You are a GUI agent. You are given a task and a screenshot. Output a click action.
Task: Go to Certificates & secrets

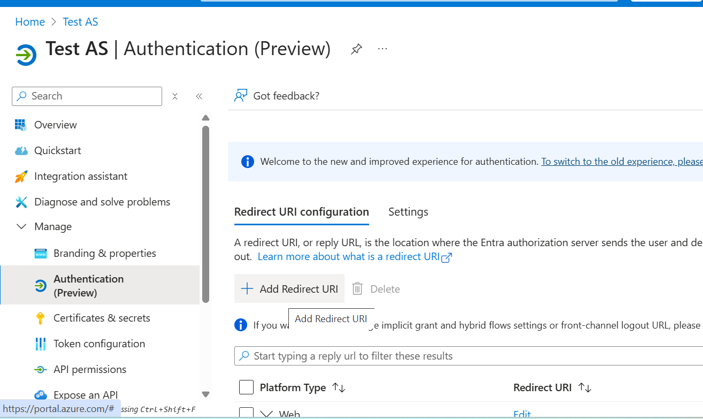tap(102, 318)
